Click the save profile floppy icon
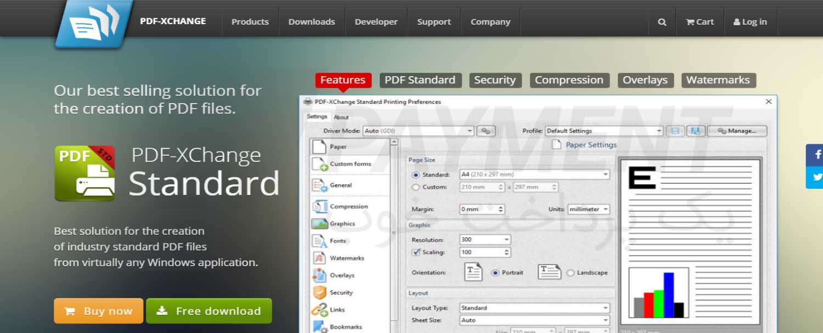The height and width of the screenshot is (333, 823). coord(675,131)
